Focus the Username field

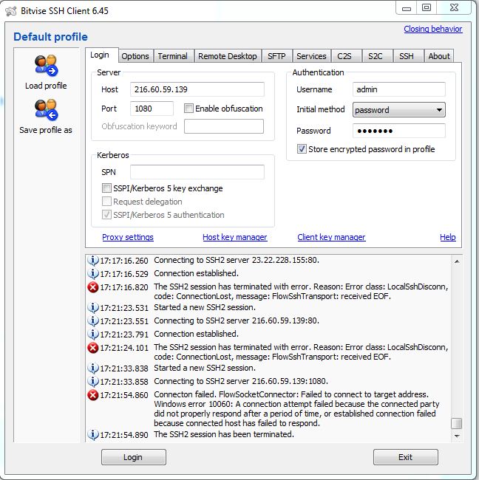[398, 89]
